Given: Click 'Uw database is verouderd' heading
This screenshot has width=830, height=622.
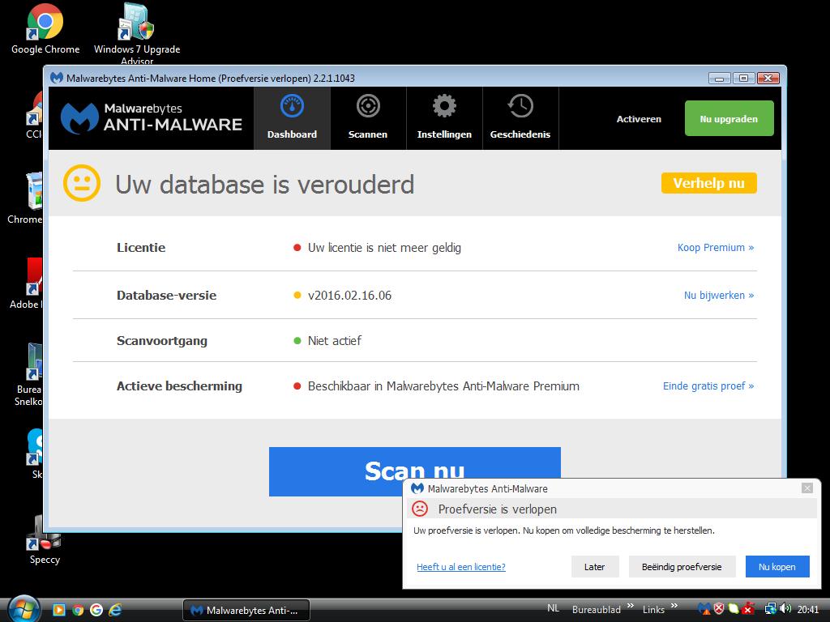Looking at the screenshot, I should [265, 184].
